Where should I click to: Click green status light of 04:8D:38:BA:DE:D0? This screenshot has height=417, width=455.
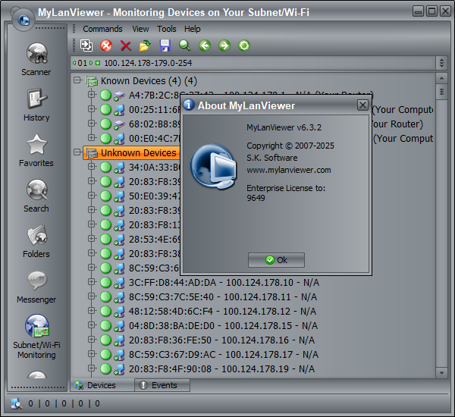pos(105,325)
